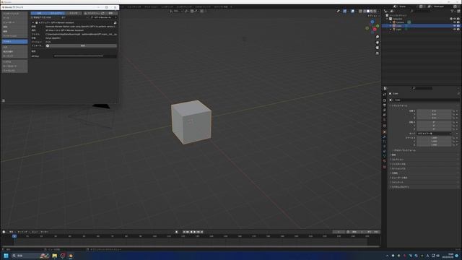Open the Tool settings properties tab
Screen dimensions: 462x260
pyautogui.click(x=385, y=95)
